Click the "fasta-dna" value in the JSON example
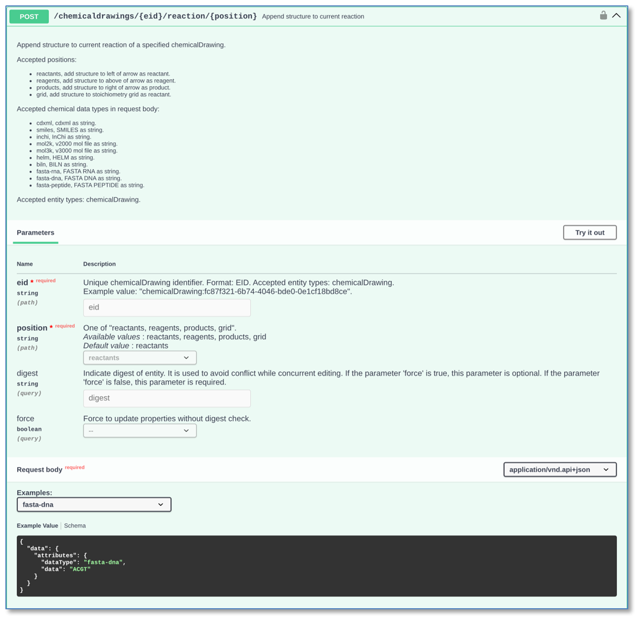Screen dimensions: 638x619 pos(103,562)
